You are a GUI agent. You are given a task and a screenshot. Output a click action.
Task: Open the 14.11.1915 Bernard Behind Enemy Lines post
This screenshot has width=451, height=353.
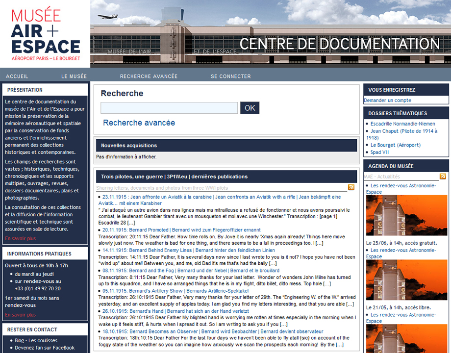coord(189,251)
